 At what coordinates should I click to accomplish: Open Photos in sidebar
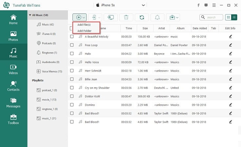pyautogui.click(x=13, y=36)
